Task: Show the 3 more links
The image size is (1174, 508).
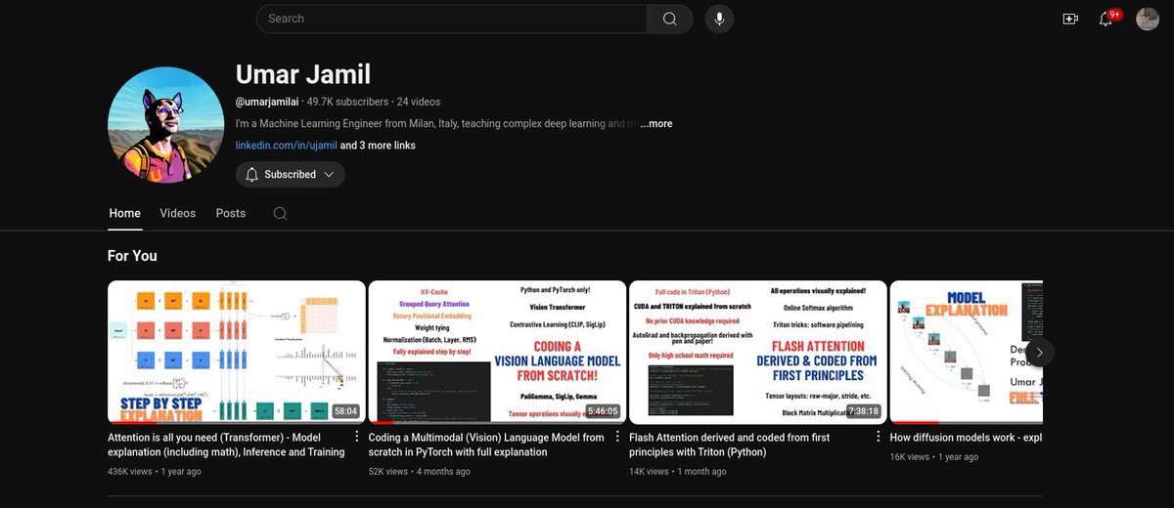Action: tap(378, 146)
